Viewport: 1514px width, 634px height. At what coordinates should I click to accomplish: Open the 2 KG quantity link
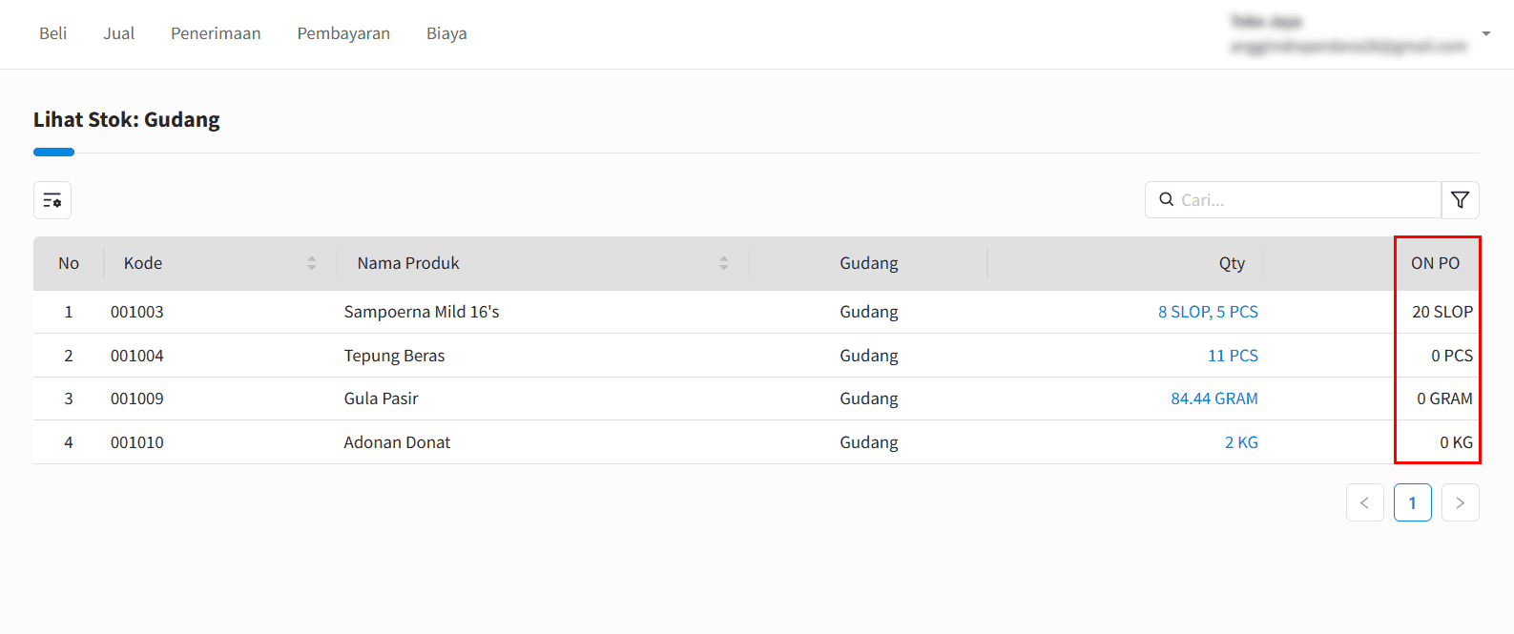[1241, 442]
